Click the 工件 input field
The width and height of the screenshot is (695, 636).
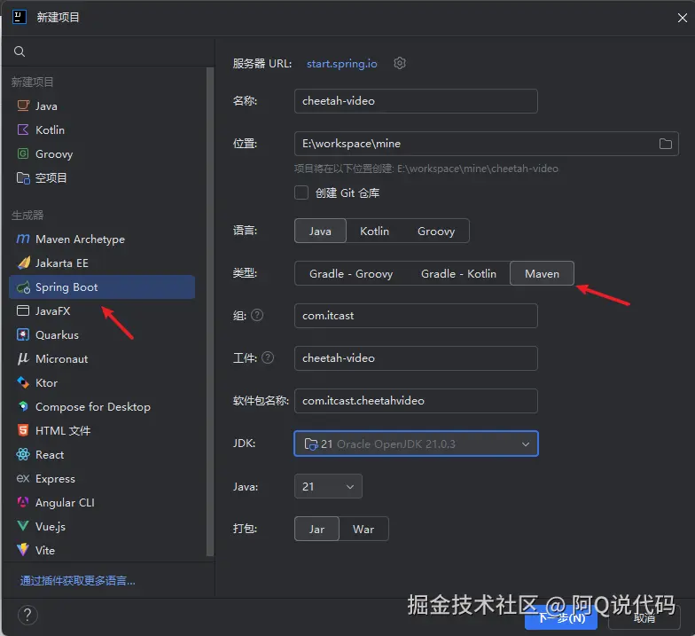tap(416, 358)
